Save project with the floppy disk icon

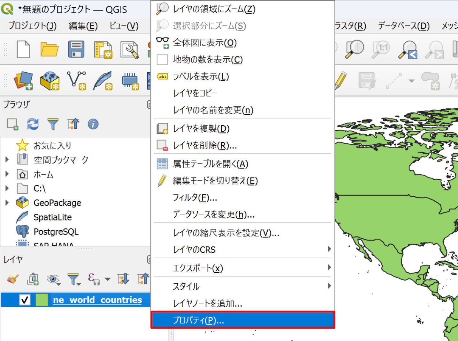tap(76, 49)
